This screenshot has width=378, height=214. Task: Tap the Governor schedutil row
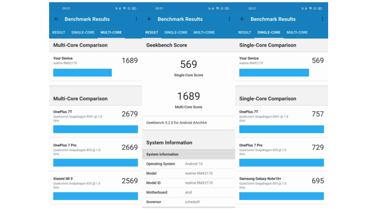(188, 202)
